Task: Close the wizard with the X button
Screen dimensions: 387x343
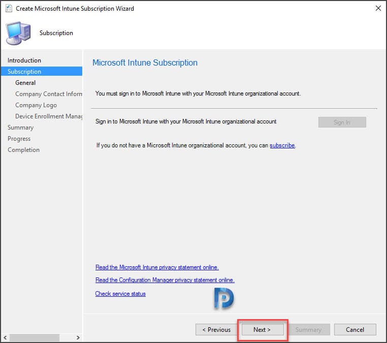Action: (378, 9)
